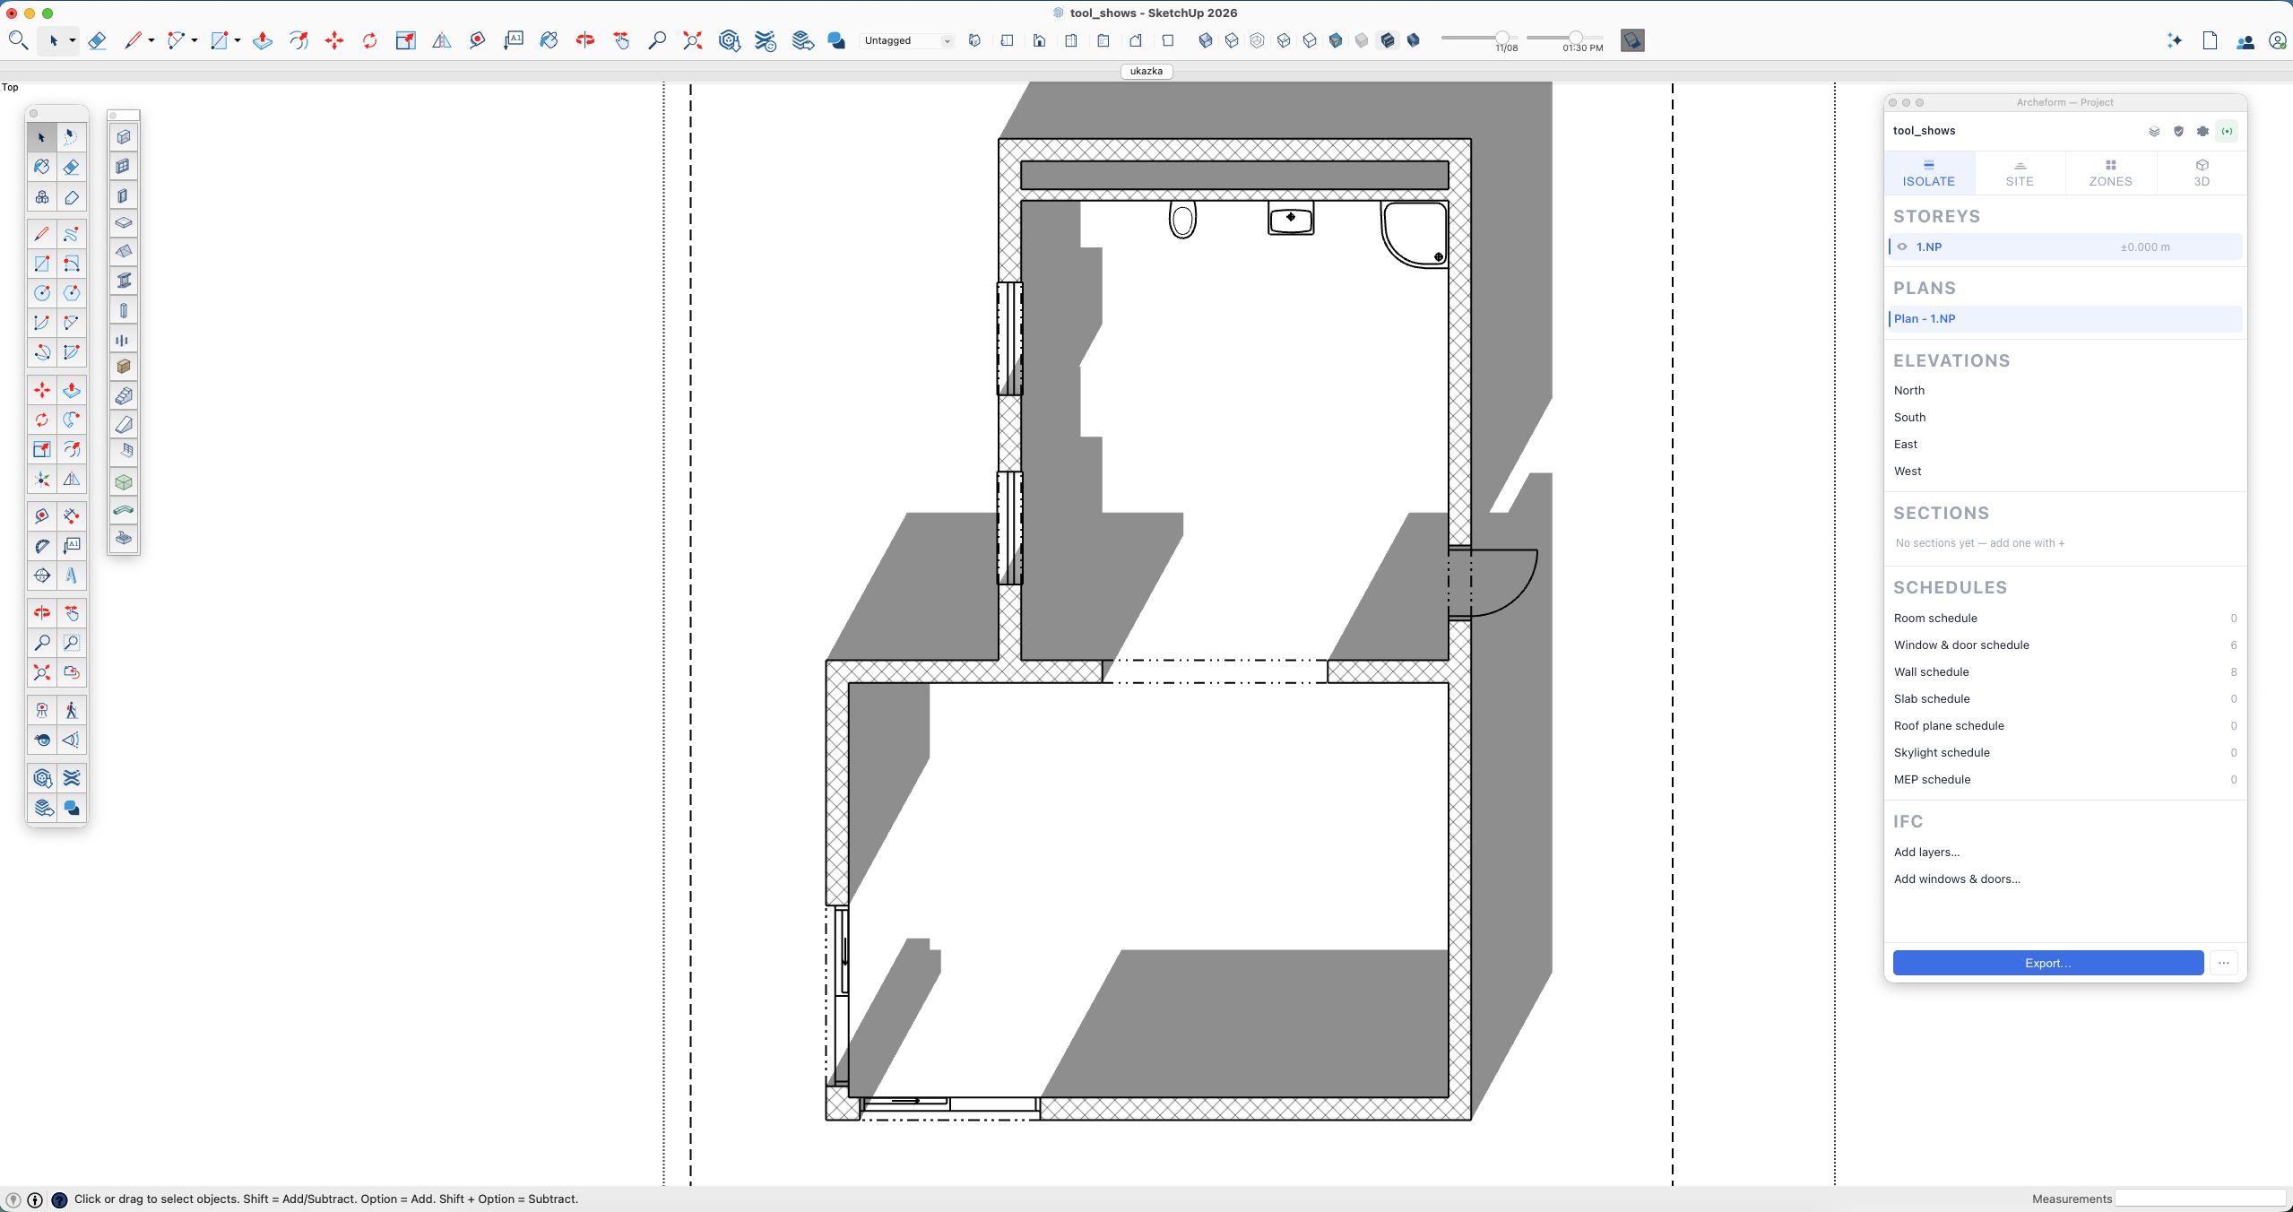
Task: Select the Offset tool in left palette
Action: coord(72,449)
